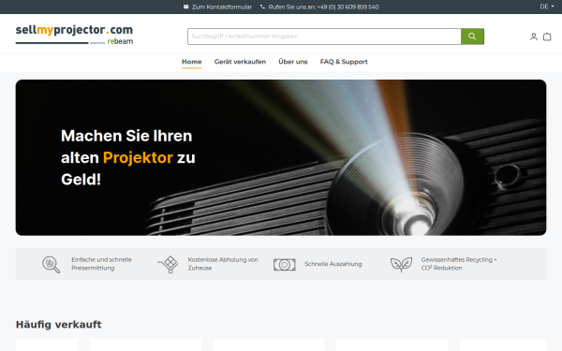Open the DE language dropdown
Image resolution: width=562 pixels, height=351 pixels.
pyautogui.click(x=547, y=7)
